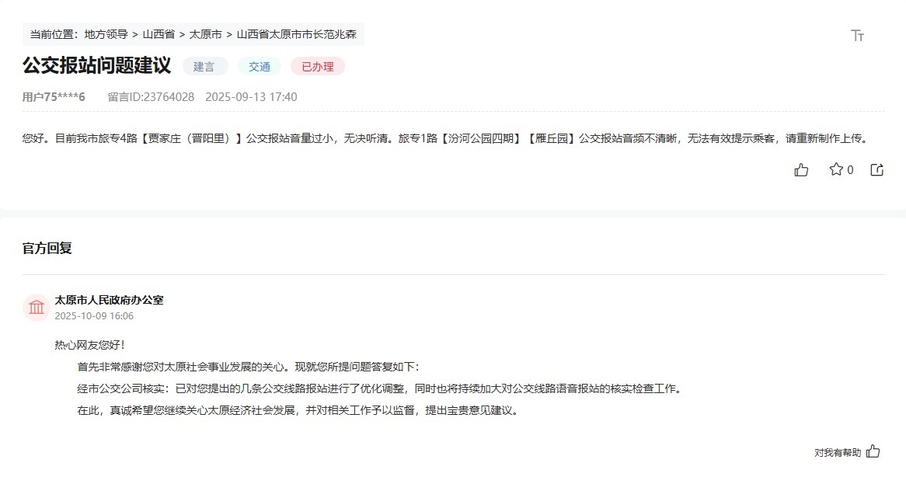The image size is (906, 491).
Task: Click the favorites count number 0
Action: click(x=850, y=170)
